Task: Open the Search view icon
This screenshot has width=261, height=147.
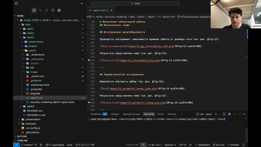Action: click(40, 10)
